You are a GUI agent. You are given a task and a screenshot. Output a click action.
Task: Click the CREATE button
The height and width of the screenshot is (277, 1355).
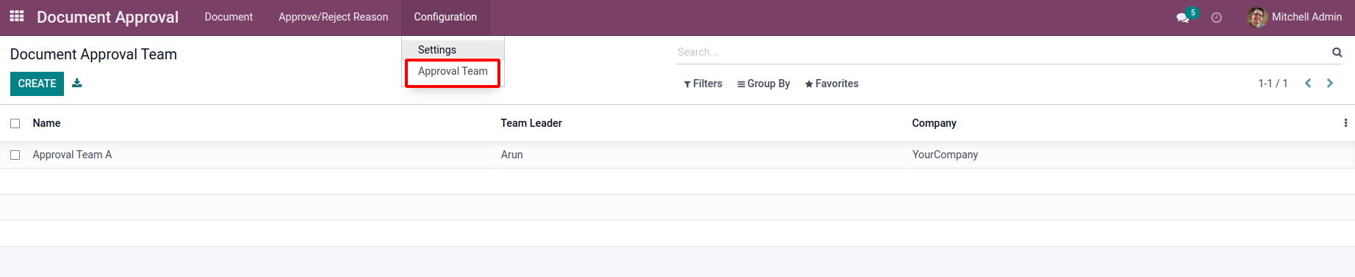[x=37, y=84]
